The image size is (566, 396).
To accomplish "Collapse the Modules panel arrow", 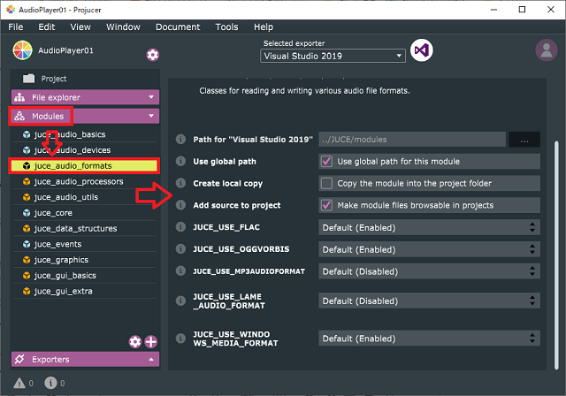I will click(151, 116).
